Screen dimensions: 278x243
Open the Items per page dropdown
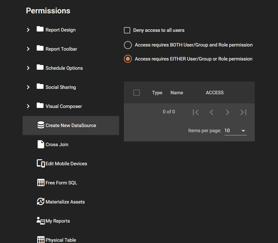pos(235,130)
